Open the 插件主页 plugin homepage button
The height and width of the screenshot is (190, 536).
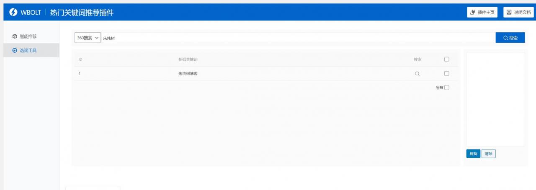click(x=482, y=13)
